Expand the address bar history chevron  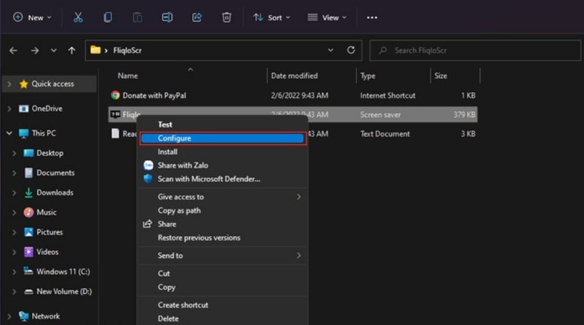331,50
